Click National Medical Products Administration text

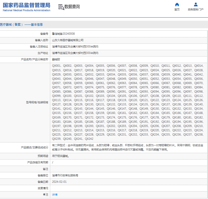pyautogui.click(x=27, y=10)
